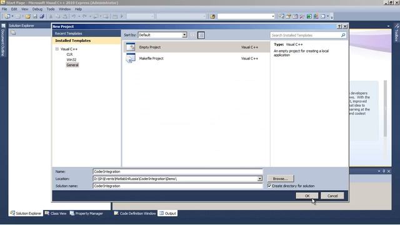The image size is (400, 225).
Task: Click OK to create the project
Action: pyautogui.click(x=307, y=196)
